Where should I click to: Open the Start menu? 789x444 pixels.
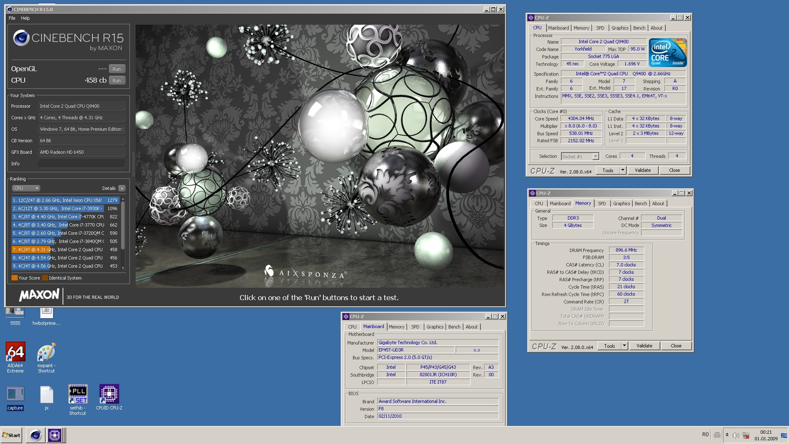click(12, 435)
